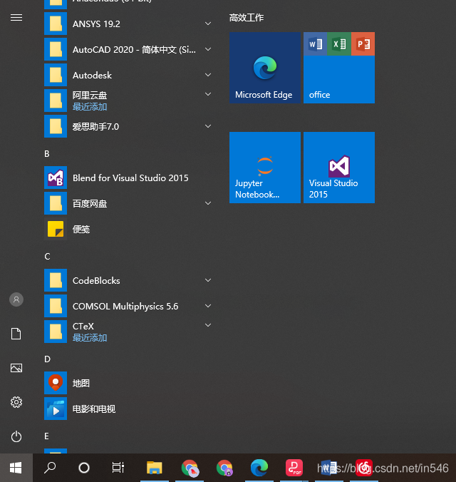Open Word icon in office tile folder

coord(315,44)
